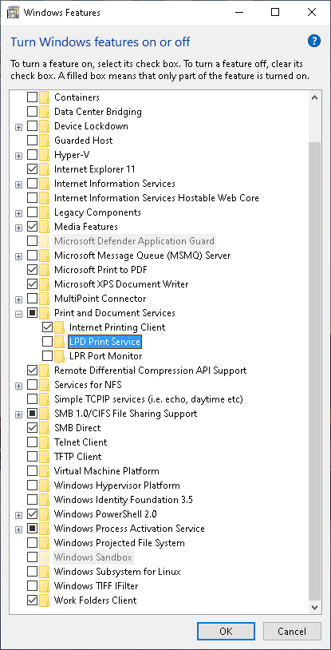The height and width of the screenshot is (650, 331).
Task: Enable Virtual Machine Platform checkbox
Action: pos(33,471)
